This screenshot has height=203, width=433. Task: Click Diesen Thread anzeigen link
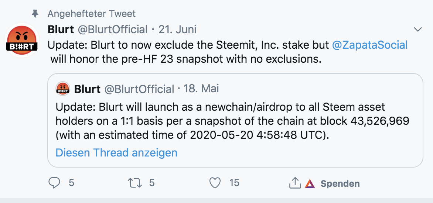(116, 152)
